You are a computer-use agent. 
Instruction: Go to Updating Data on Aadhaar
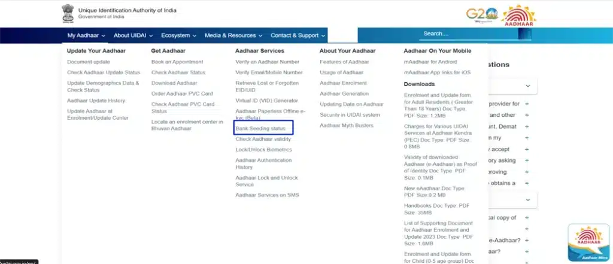tap(352, 104)
